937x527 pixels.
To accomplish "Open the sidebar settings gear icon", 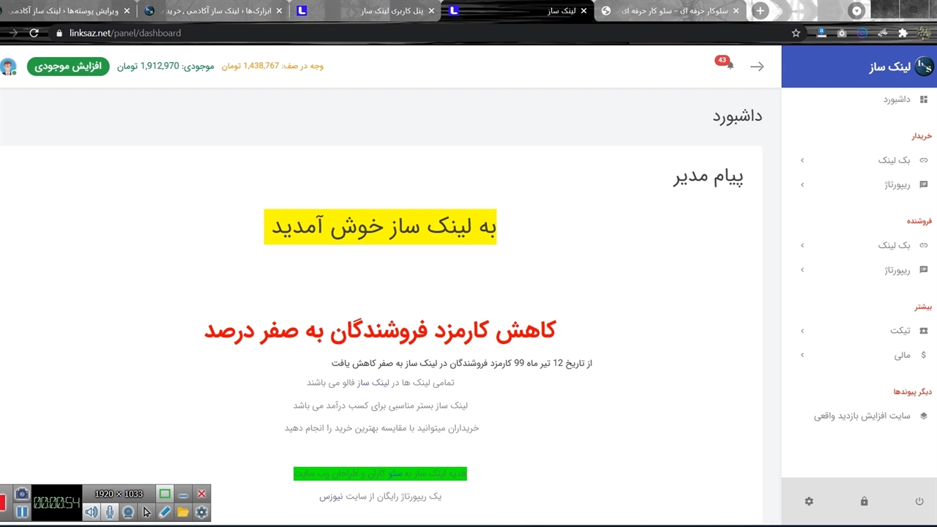I will click(x=809, y=501).
